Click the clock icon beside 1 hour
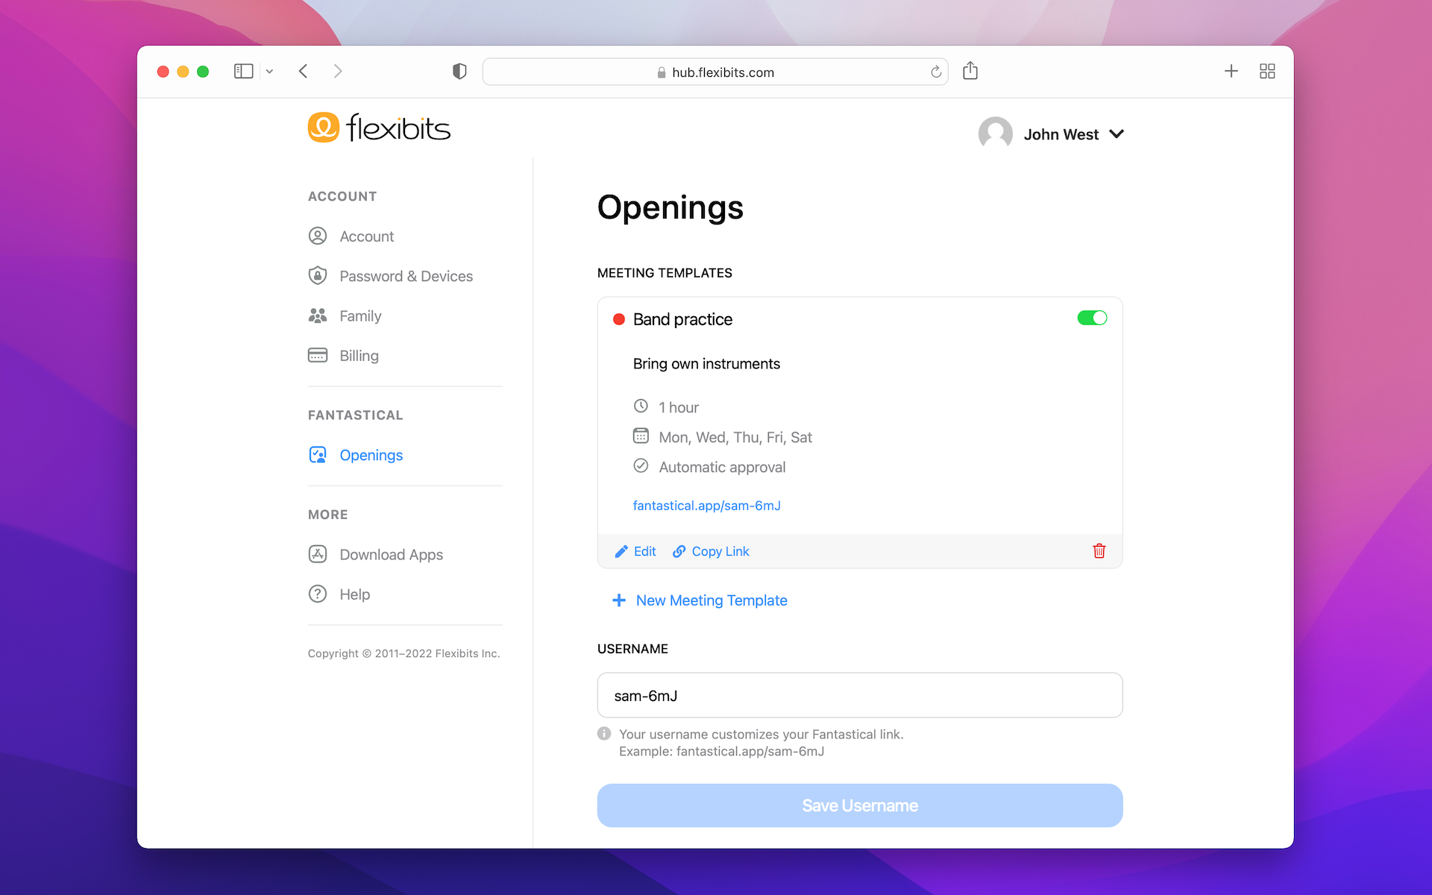This screenshot has height=895, width=1432. tap(641, 406)
